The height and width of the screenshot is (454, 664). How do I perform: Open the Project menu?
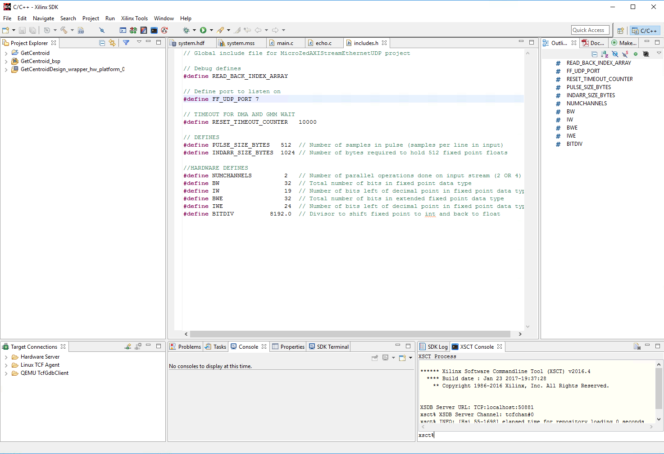(x=91, y=18)
